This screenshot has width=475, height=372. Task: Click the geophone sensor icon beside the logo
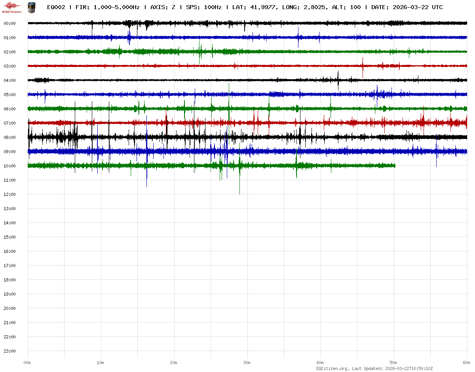coord(31,7)
